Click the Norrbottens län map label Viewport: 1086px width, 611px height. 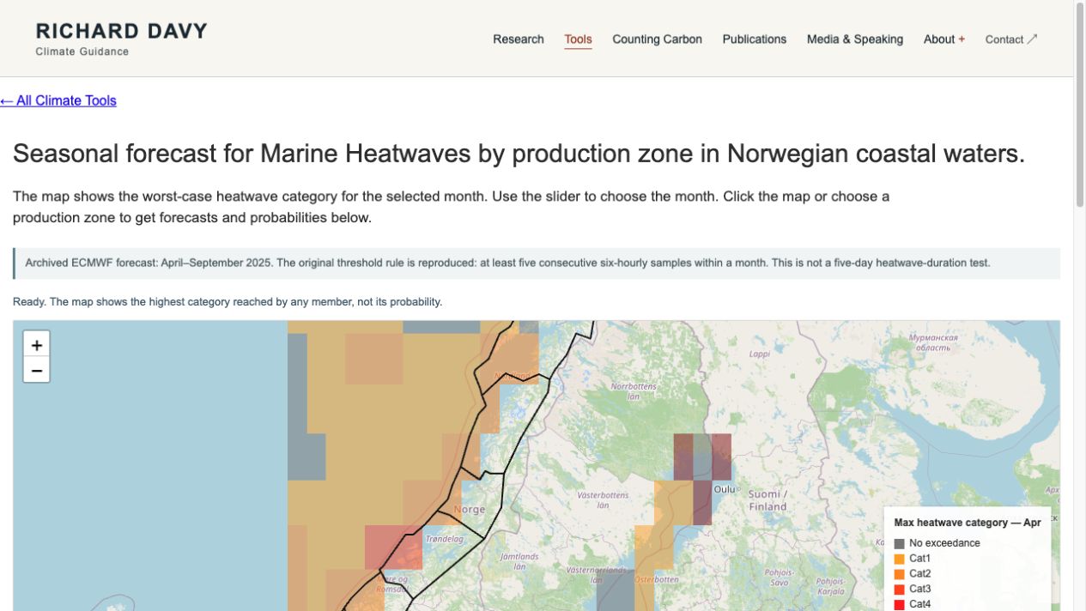point(634,391)
